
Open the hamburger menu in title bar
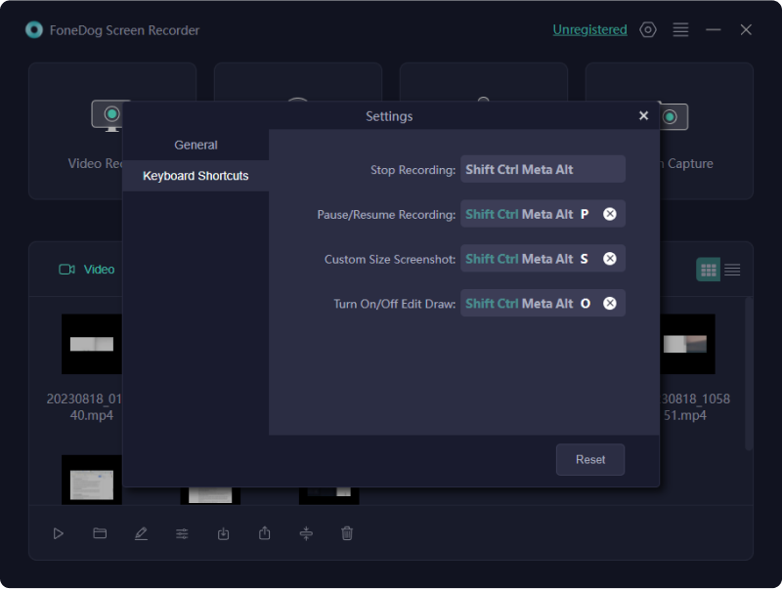[x=681, y=30]
